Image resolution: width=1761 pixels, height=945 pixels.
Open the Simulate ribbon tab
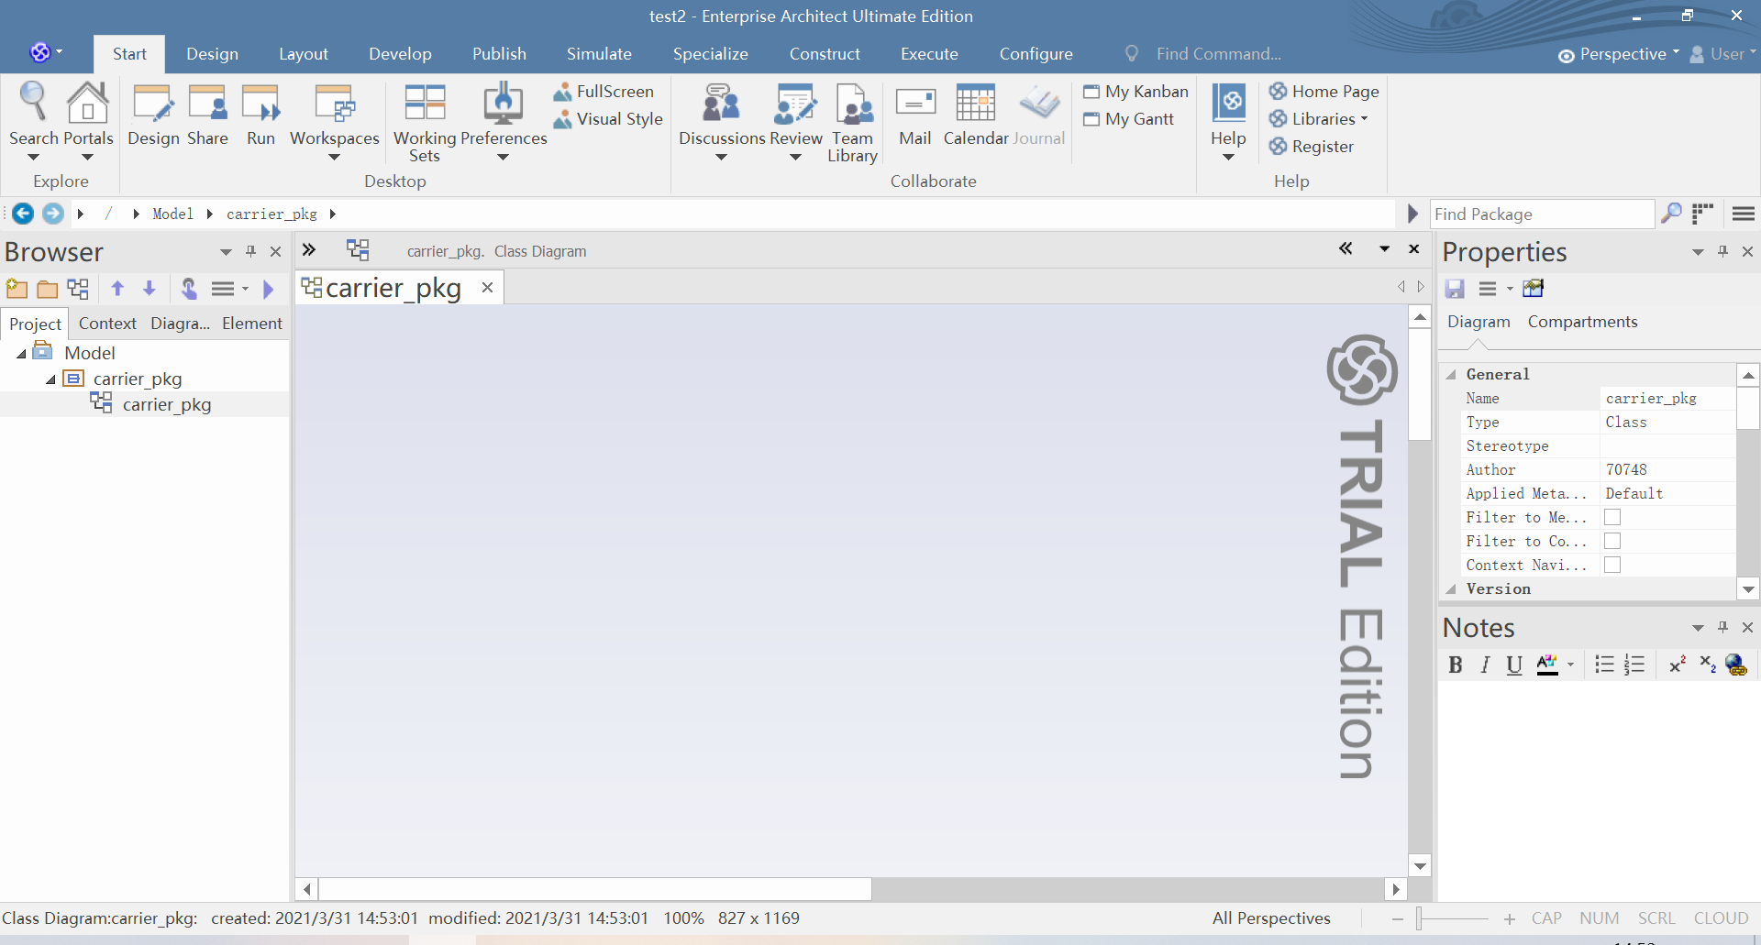point(599,54)
